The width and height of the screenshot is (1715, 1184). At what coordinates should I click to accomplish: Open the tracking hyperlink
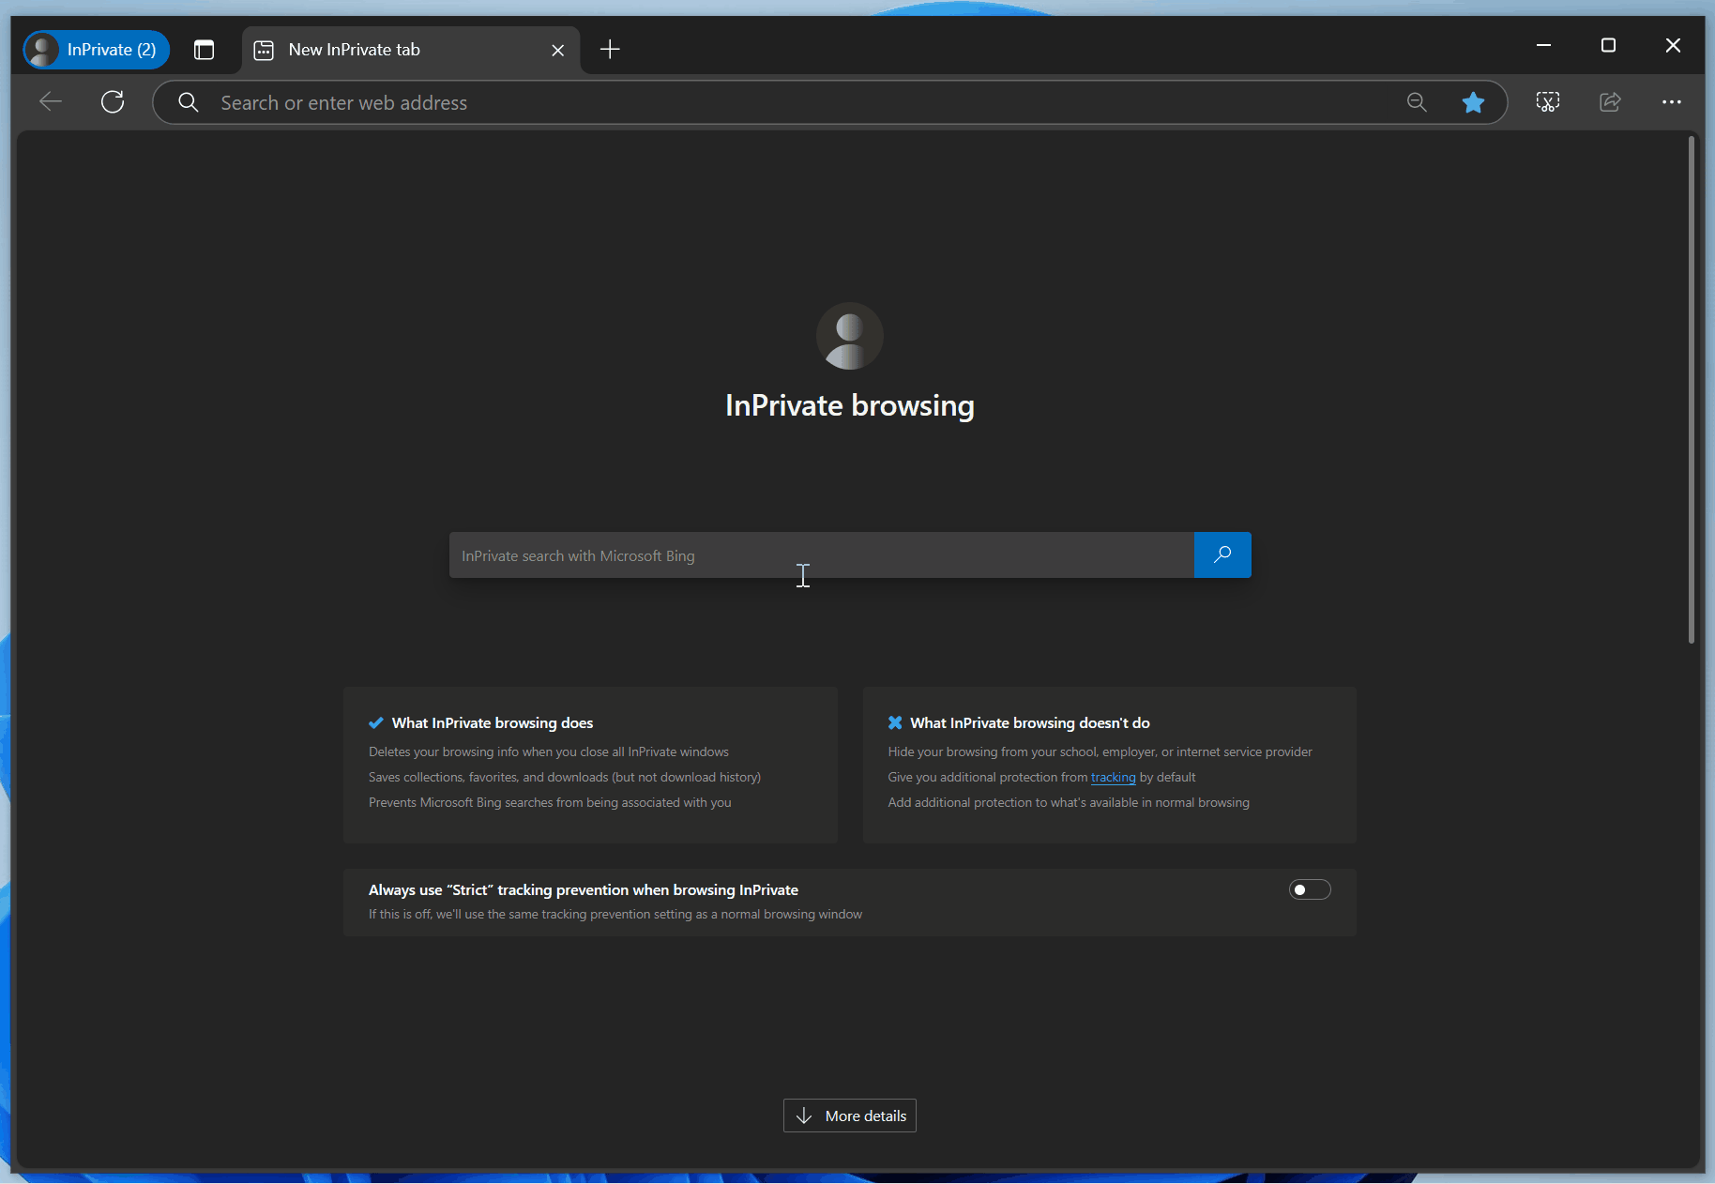click(x=1113, y=778)
